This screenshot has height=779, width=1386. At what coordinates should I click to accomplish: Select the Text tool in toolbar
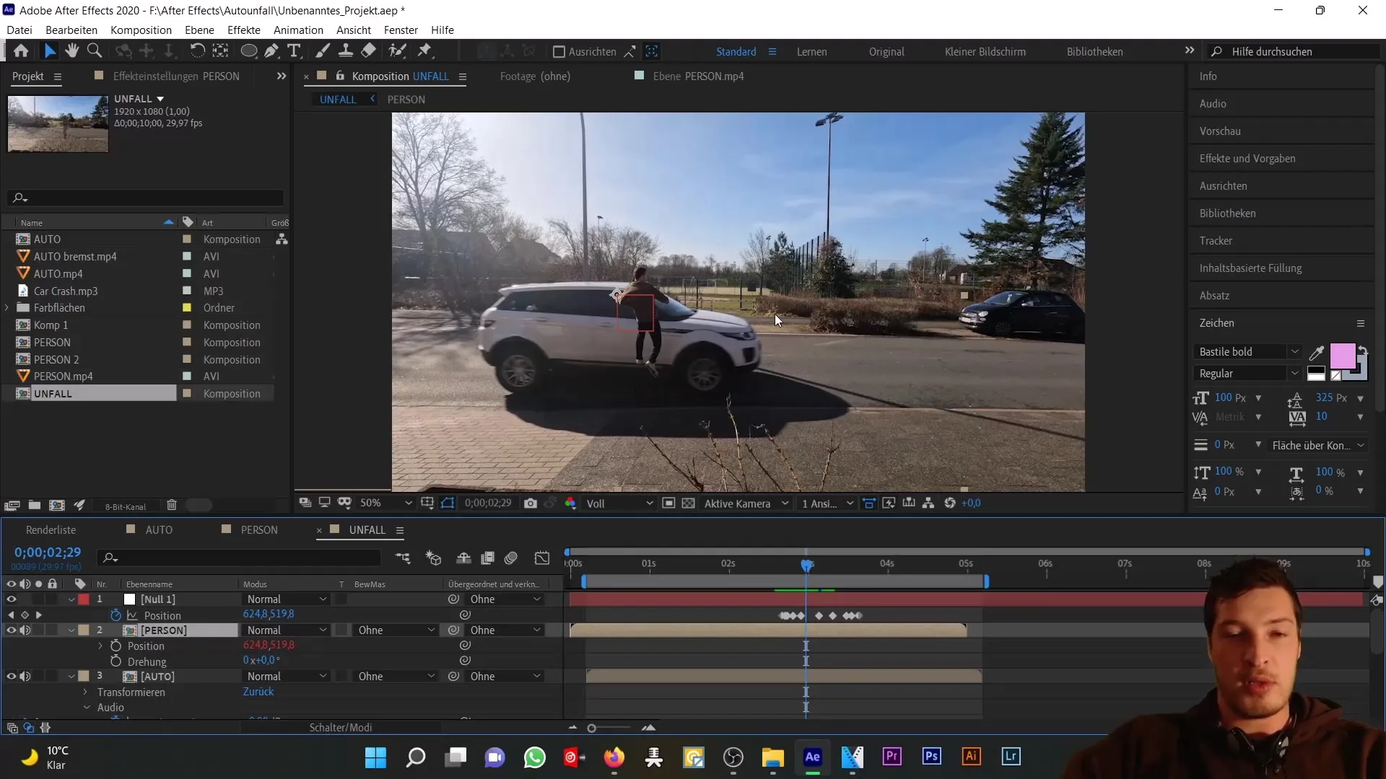pyautogui.click(x=295, y=51)
